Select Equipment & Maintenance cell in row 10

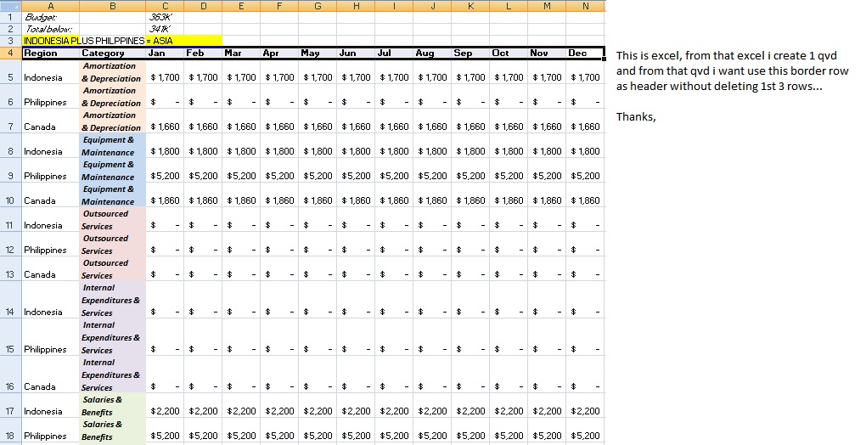(x=113, y=194)
